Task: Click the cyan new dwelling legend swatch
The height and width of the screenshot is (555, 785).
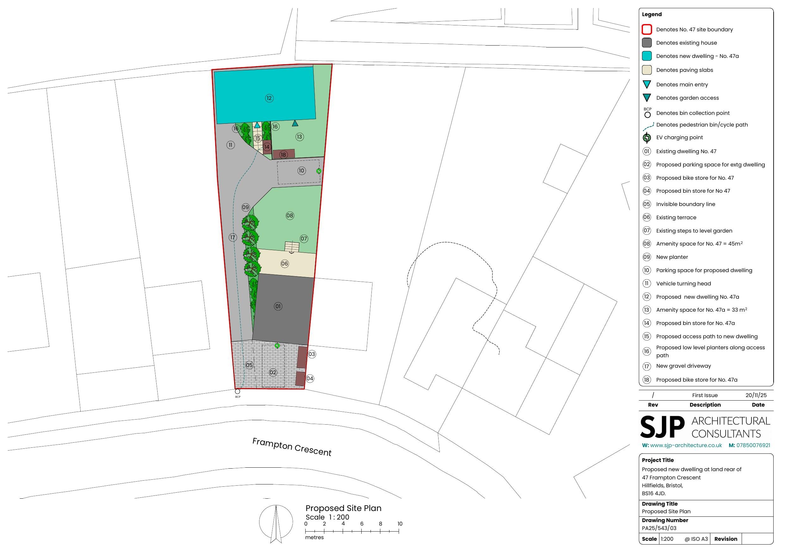Action: pos(646,56)
